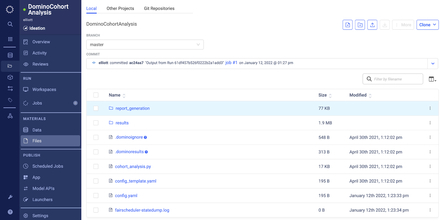Click the new file icon button
Screen dimensions: 445x220
point(348,25)
